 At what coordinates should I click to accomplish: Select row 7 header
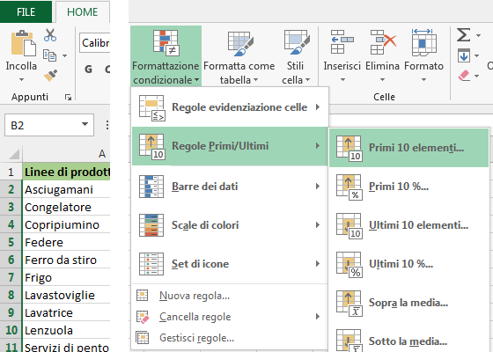[11, 277]
